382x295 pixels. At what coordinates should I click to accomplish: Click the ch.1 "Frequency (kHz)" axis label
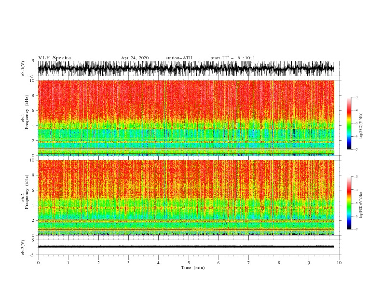click(27, 112)
